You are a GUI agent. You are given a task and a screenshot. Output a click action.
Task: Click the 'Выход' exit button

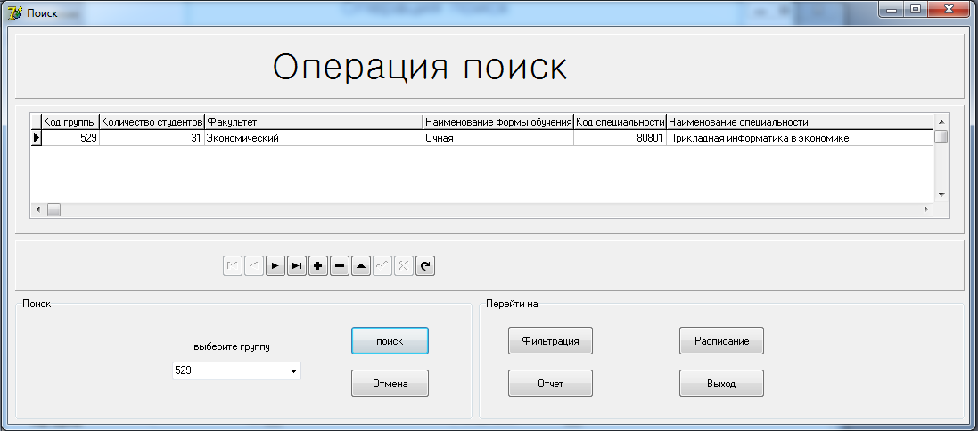(x=721, y=384)
